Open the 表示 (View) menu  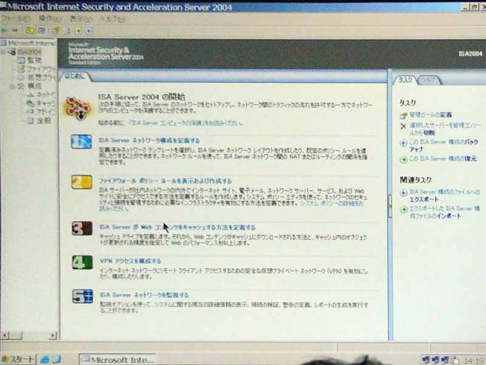[x=81, y=19]
